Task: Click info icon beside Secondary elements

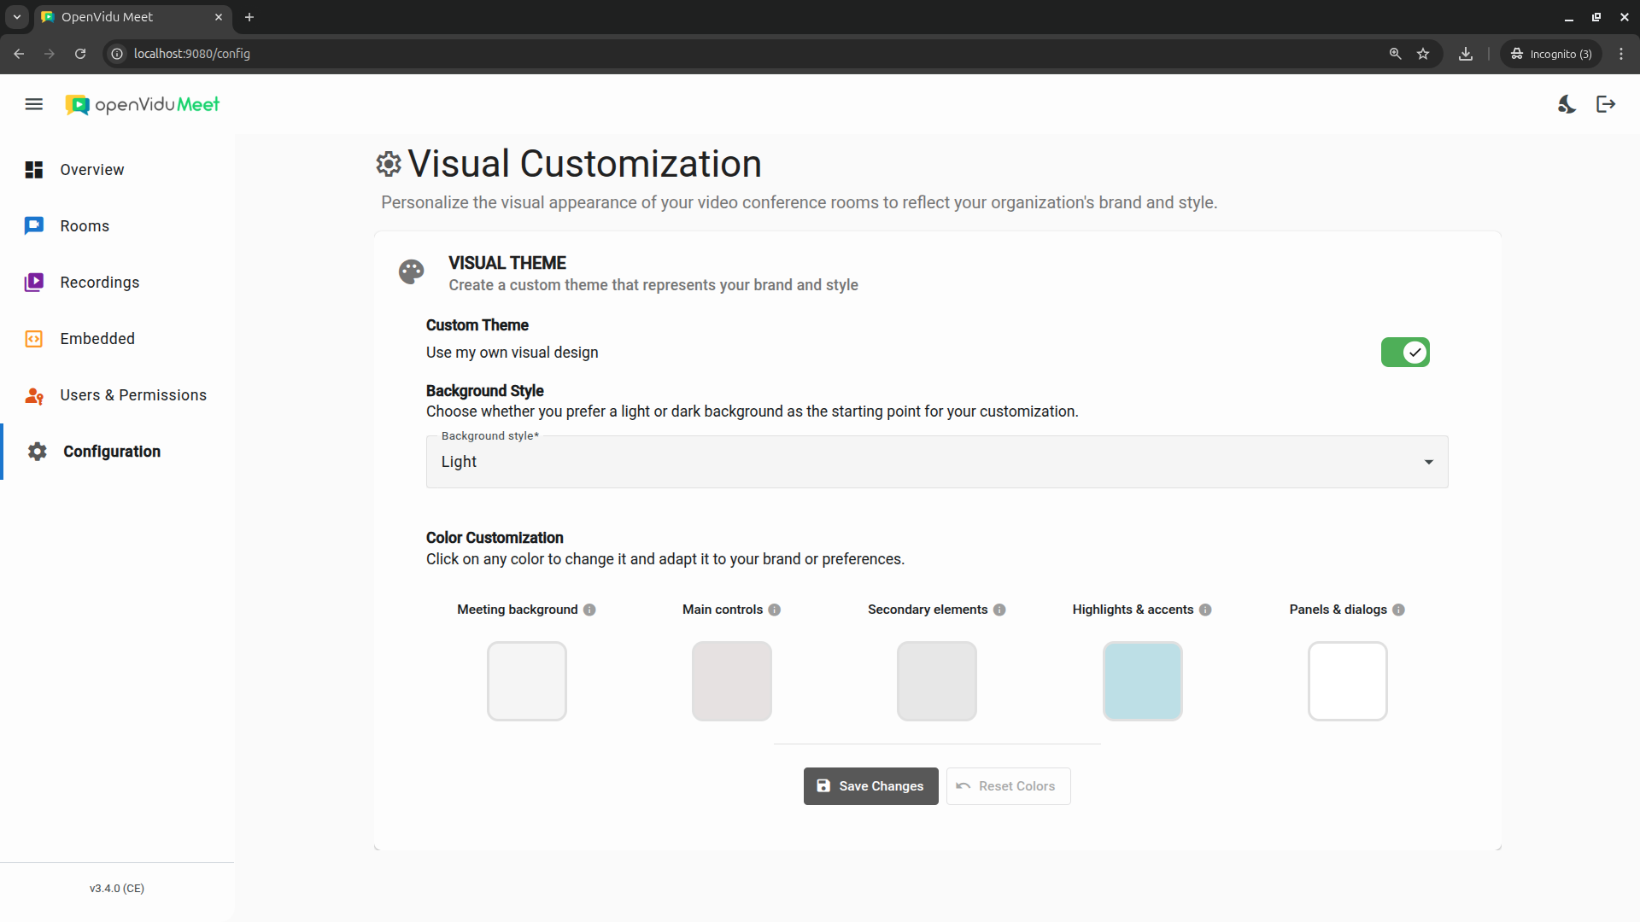Action: (999, 610)
